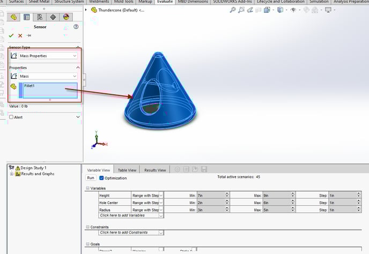The image size is (369, 254).
Task: Click the Section View icon
Action: coord(259,10)
